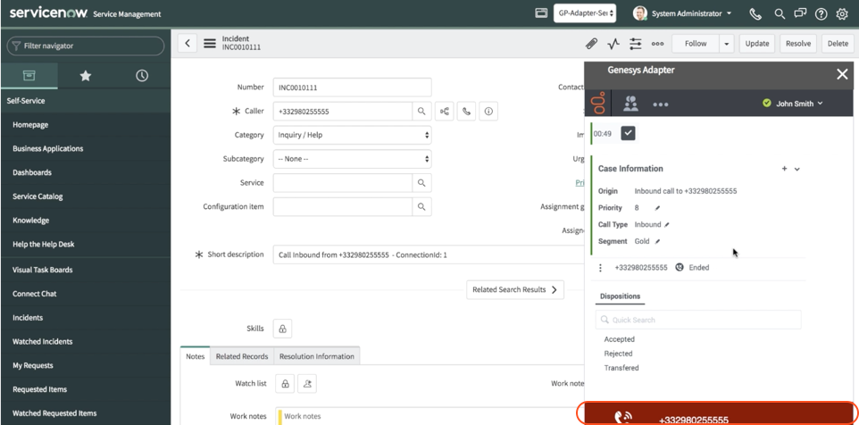Open Visual Task Boards module
Image resolution: width=859 pixels, height=425 pixels.
42,270
